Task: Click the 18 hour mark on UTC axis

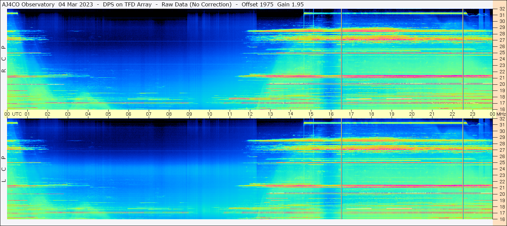Action: pyautogui.click(x=371, y=114)
